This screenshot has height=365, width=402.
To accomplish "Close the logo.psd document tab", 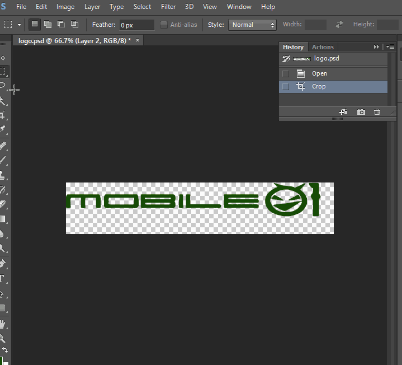I will [138, 40].
